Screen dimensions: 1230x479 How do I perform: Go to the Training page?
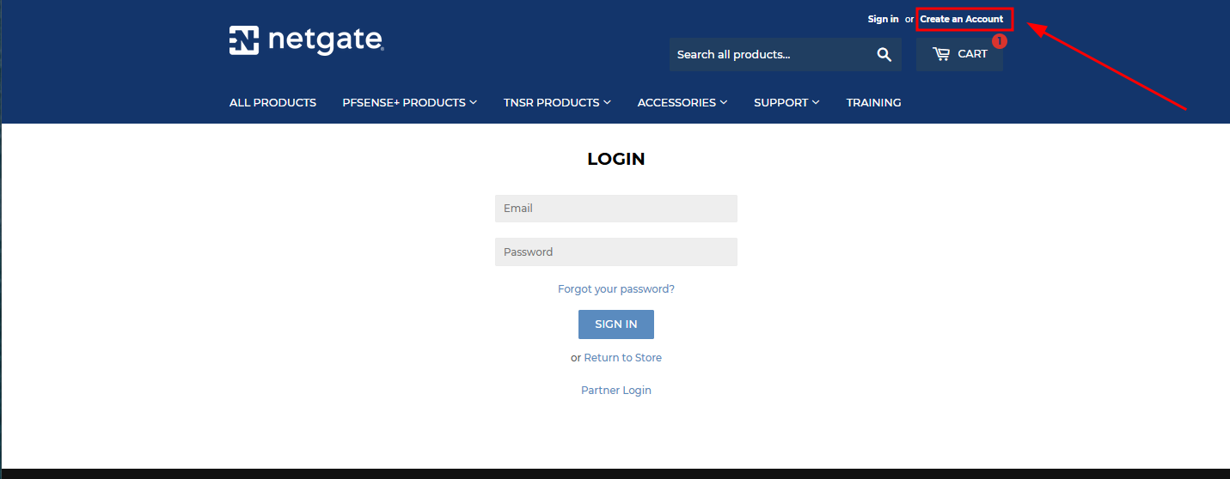click(873, 102)
